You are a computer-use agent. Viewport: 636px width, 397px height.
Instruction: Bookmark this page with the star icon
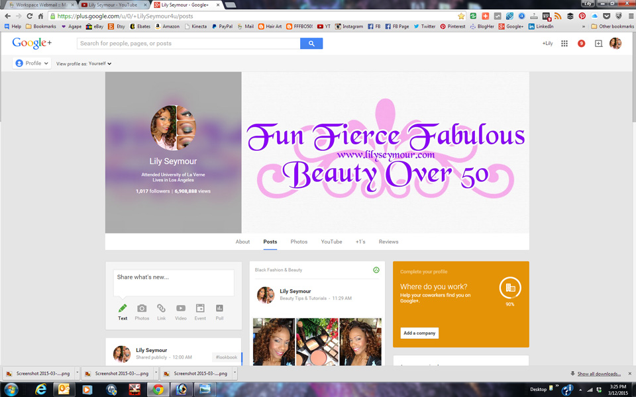pyautogui.click(x=461, y=16)
